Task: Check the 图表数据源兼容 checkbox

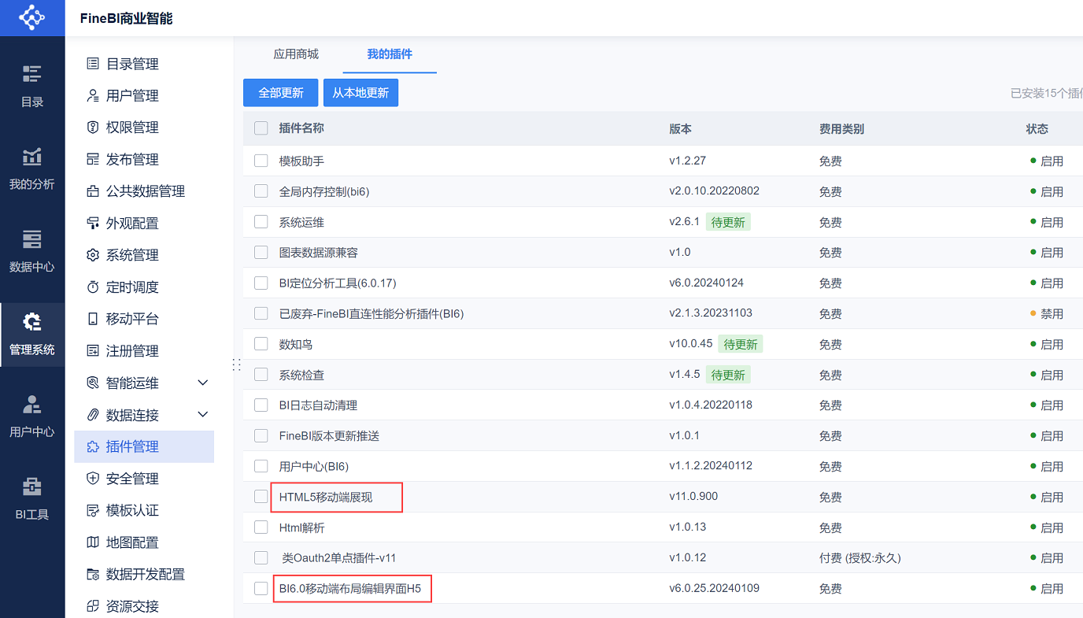Action: click(261, 253)
